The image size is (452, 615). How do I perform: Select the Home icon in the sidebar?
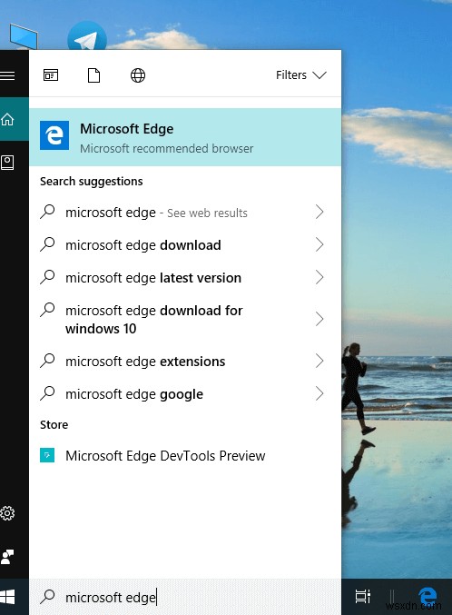7,119
